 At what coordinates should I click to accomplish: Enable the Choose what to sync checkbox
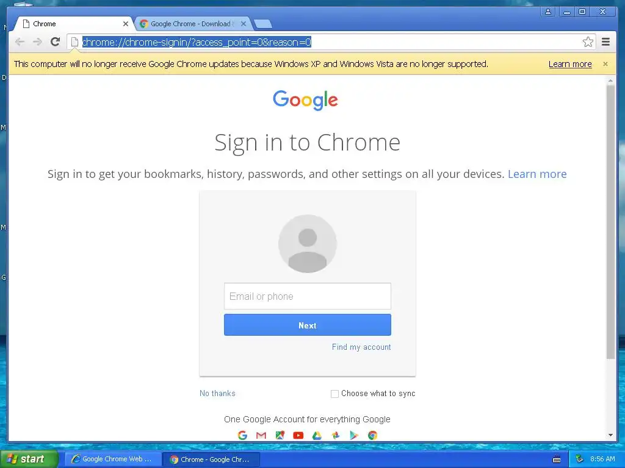pyautogui.click(x=335, y=394)
